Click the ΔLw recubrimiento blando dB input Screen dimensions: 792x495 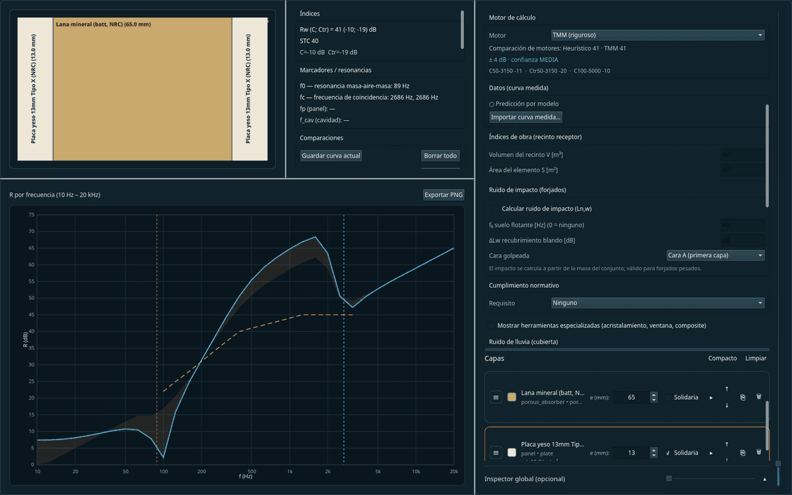coord(743,240)
